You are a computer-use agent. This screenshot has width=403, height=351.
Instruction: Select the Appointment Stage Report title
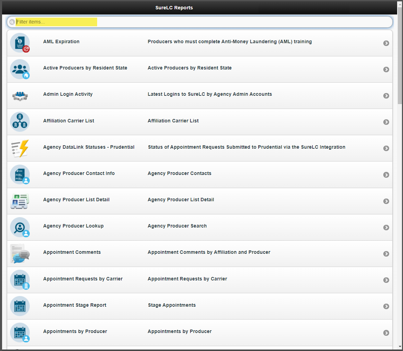click(x=75, y=305)
